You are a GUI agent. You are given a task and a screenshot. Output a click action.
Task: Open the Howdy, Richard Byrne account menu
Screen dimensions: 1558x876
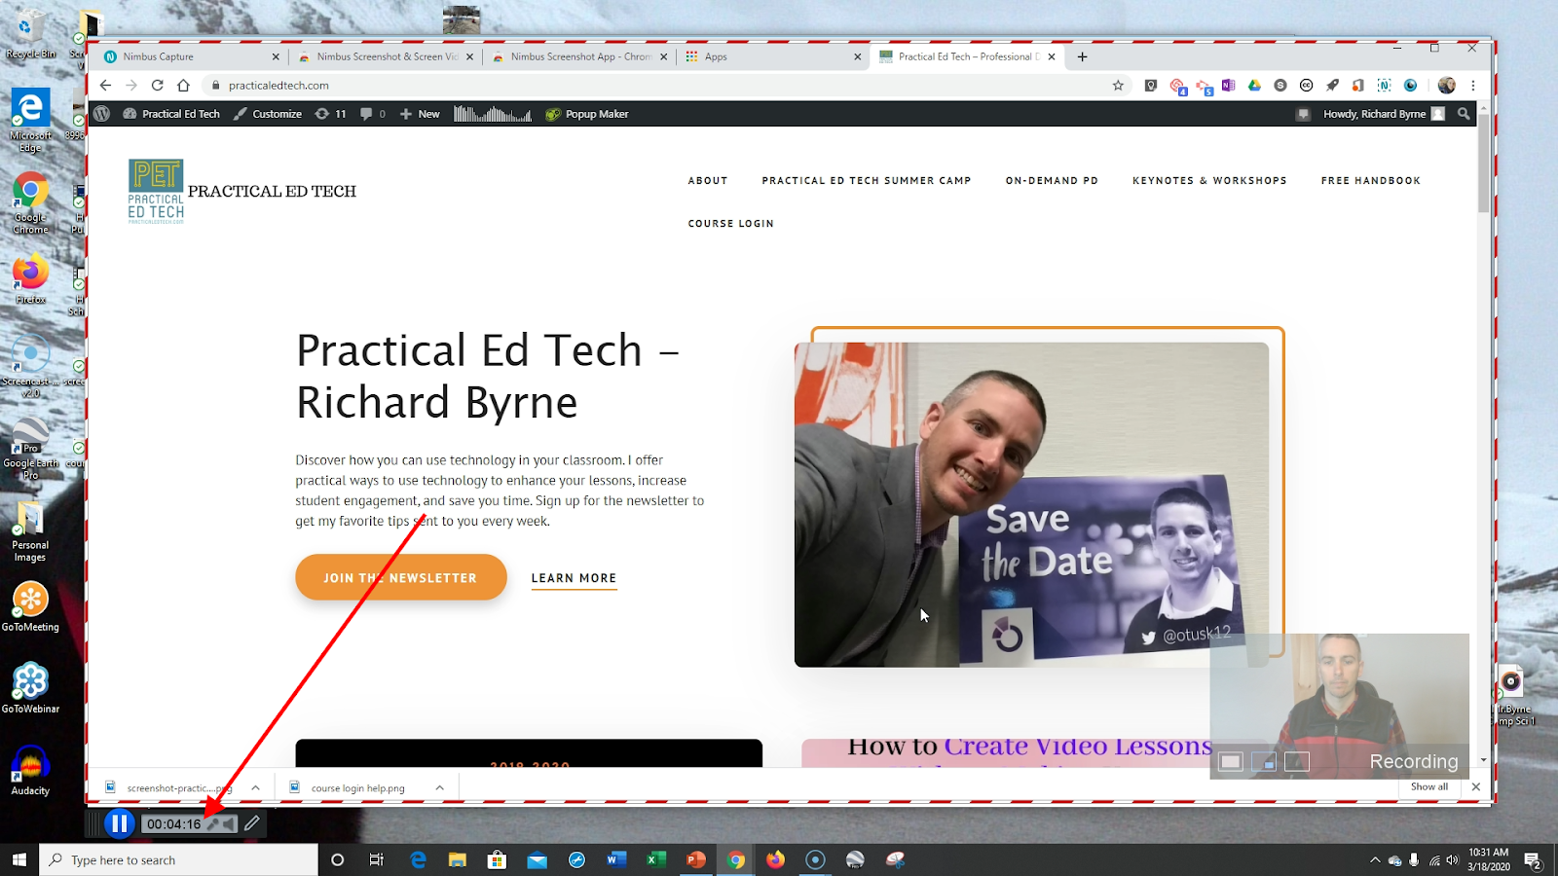(x=1384, y=114)
